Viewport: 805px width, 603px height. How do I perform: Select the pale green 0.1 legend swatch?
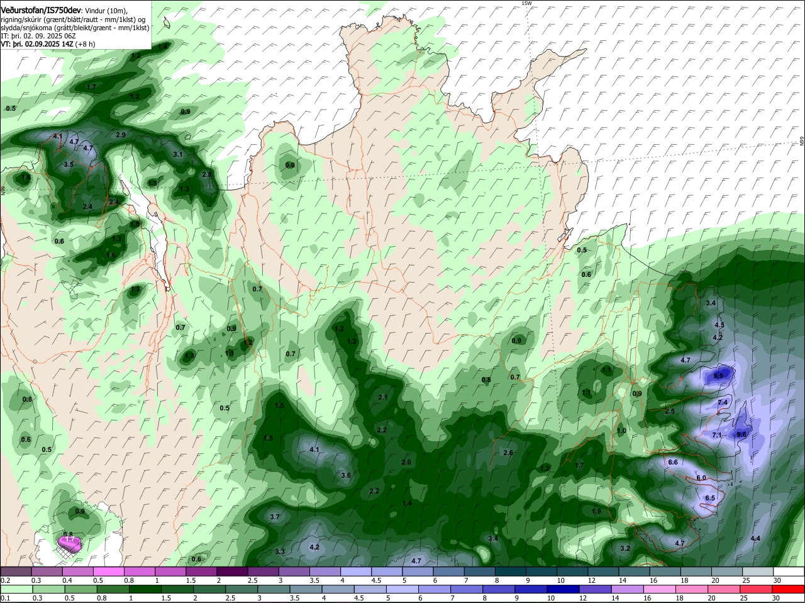(x=18, y=589)
